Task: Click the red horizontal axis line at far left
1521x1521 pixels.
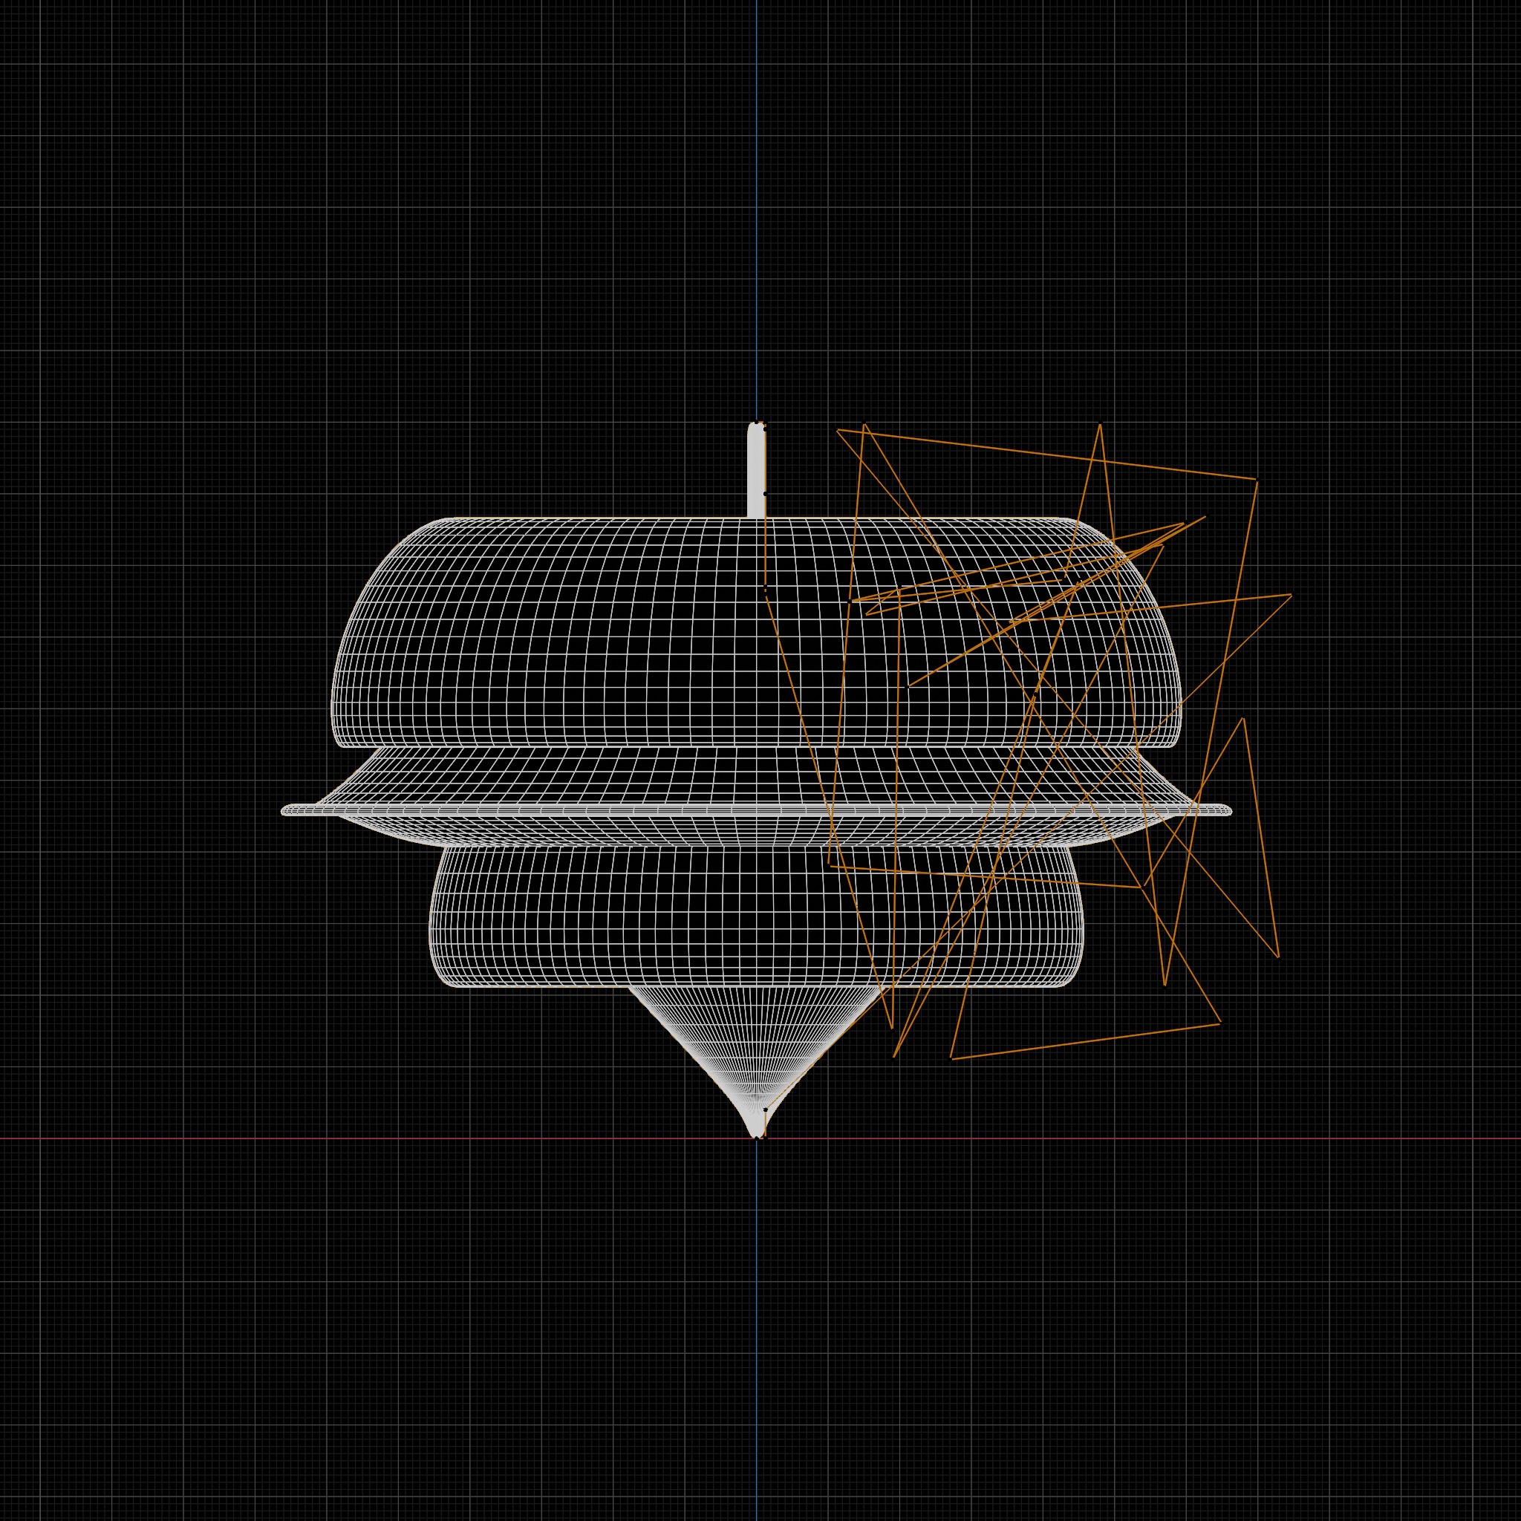Action: [79, 1139]
